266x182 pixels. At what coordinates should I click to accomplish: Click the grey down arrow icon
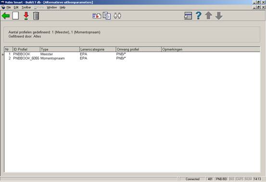[219, 15]
